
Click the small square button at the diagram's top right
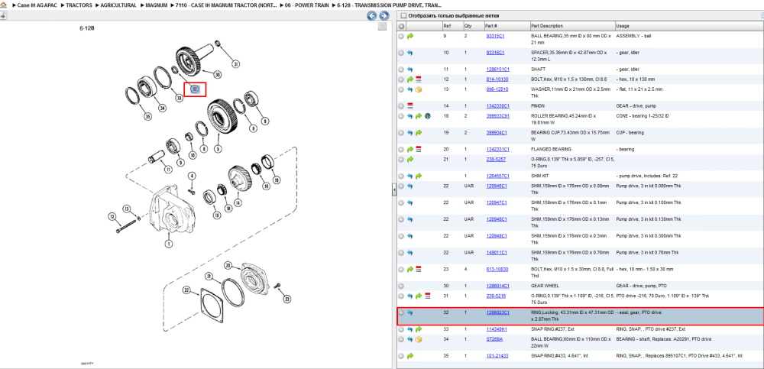[382, 26]
